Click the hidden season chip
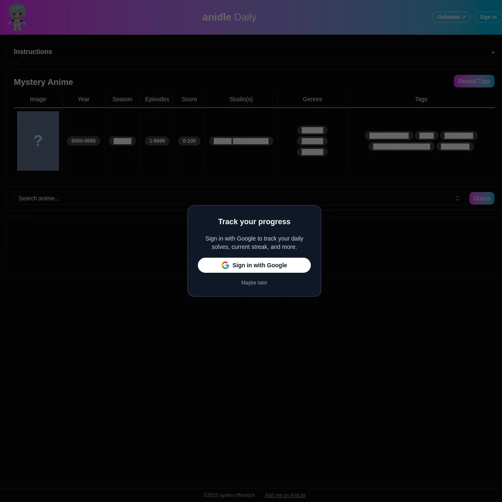The height and width of the screenshot is (502, 502). [x=122, y=141]
